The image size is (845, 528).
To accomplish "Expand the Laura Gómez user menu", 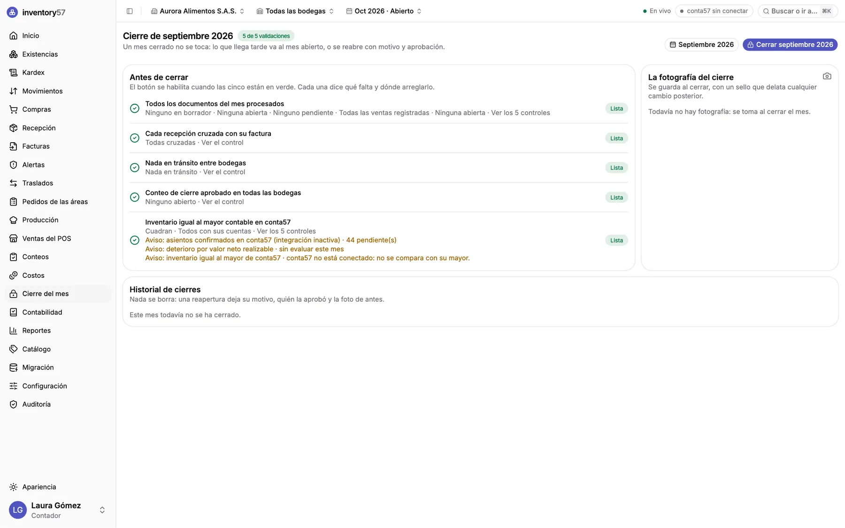I will coord(58,510).
